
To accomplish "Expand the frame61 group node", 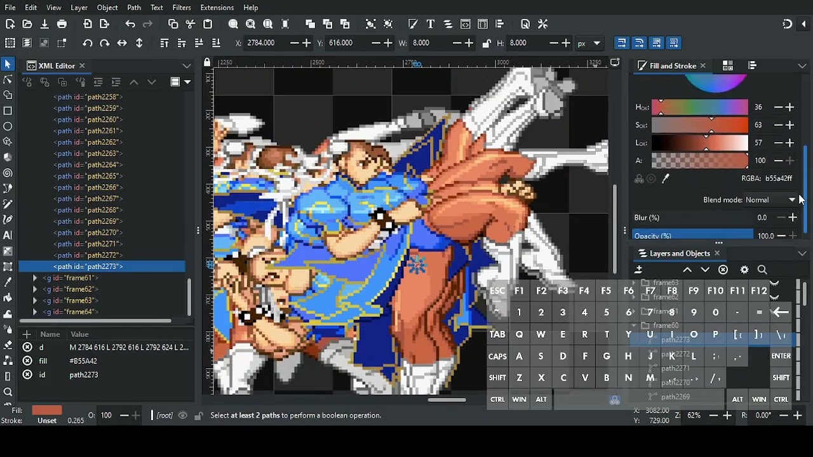I will pos(35,278).
